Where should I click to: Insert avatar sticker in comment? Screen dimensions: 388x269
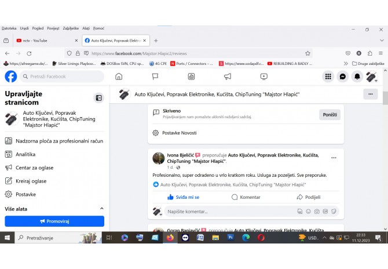click(x=299, y=211)
